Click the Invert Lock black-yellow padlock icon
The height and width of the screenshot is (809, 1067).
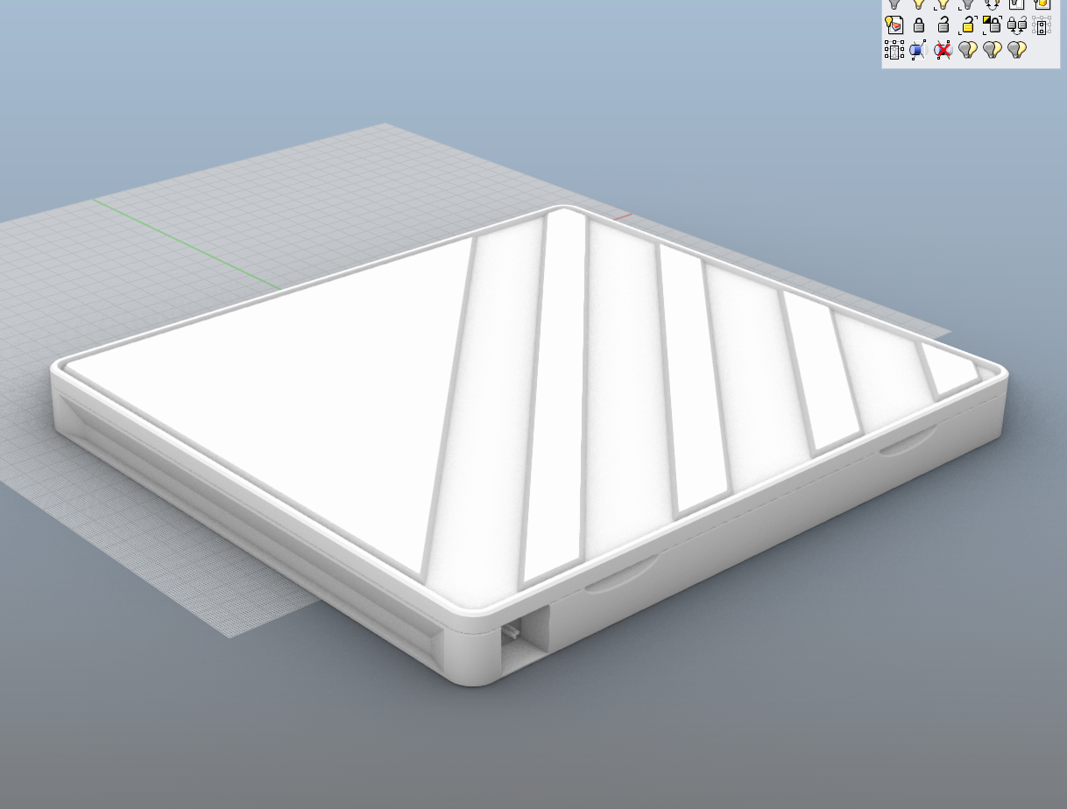pyautogui.click(x=992, y=25)
